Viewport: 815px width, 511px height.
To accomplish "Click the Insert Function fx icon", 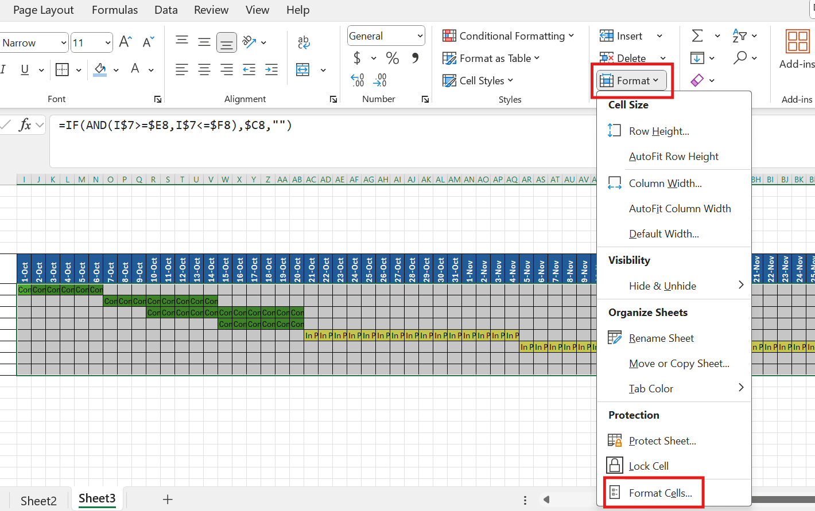I will click(25, 124).
